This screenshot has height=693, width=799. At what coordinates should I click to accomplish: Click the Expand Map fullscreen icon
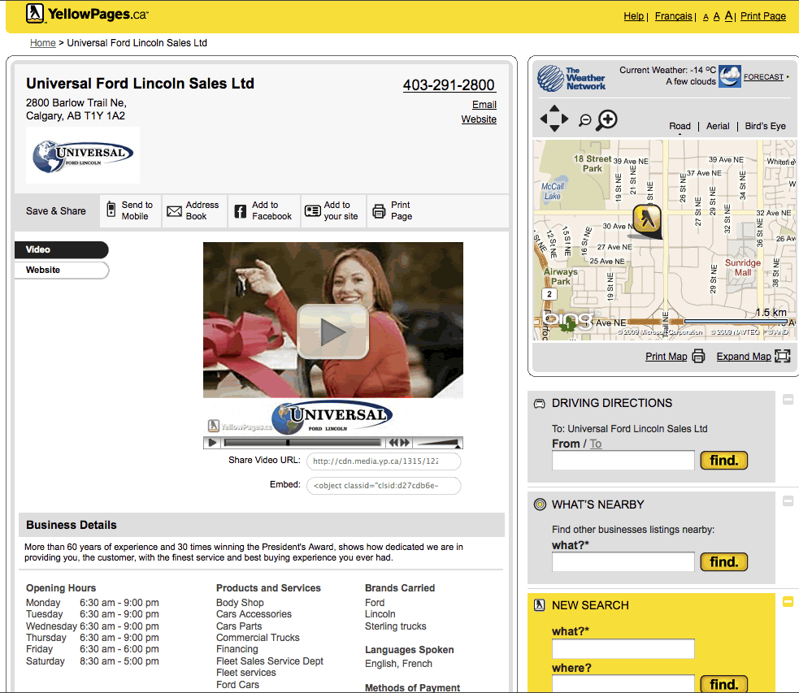782,356
